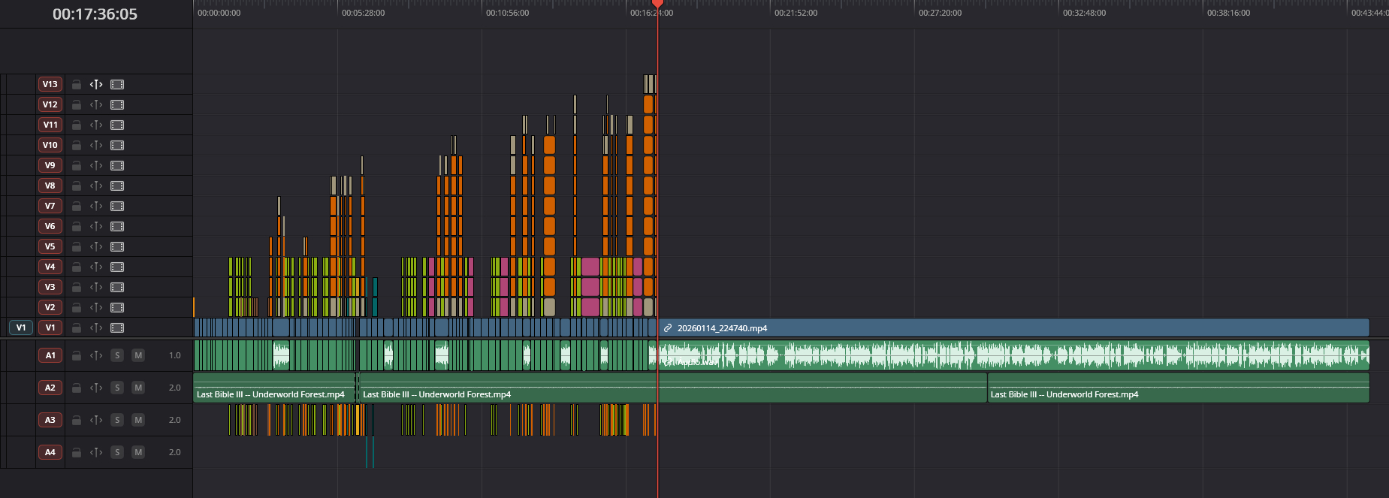Screen dimensions: 1389x498
Task: Disable video track V2 with filmstrip icon
Action: pos(117,307)
